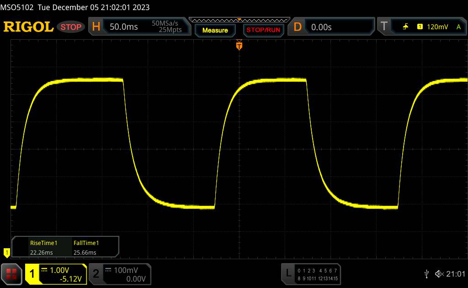Select the FallTime1 measurement value 25.66ms

pyautogui.click(x=85, y=252)
